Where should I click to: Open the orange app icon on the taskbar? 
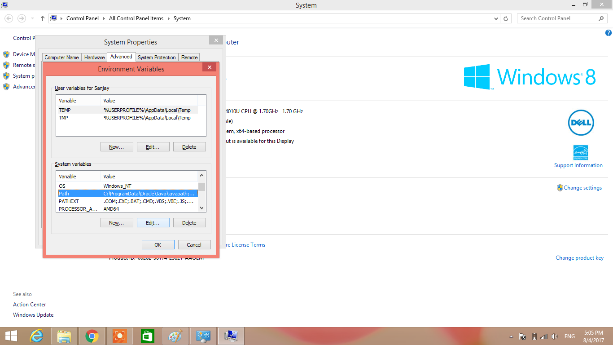pos(120,336)
